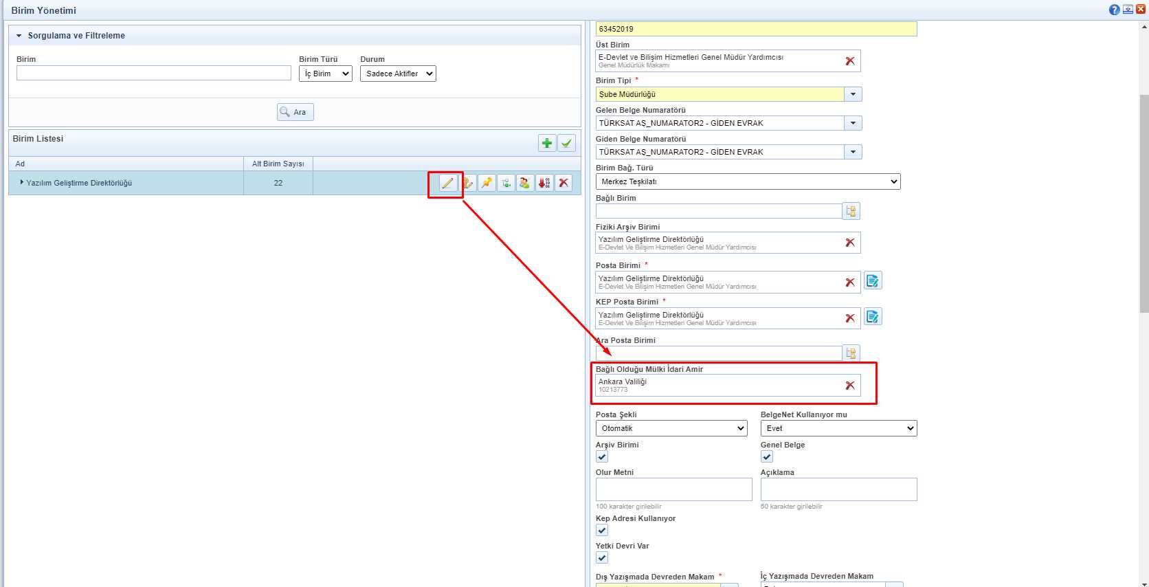This screenshot has height=587, width=1149.
Task: Open the Posta Şekli dropdown
Action: (671, 428)
